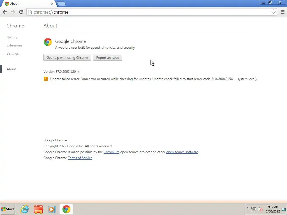
Task: Click the Update failed error message
Action: pos(154,79)
